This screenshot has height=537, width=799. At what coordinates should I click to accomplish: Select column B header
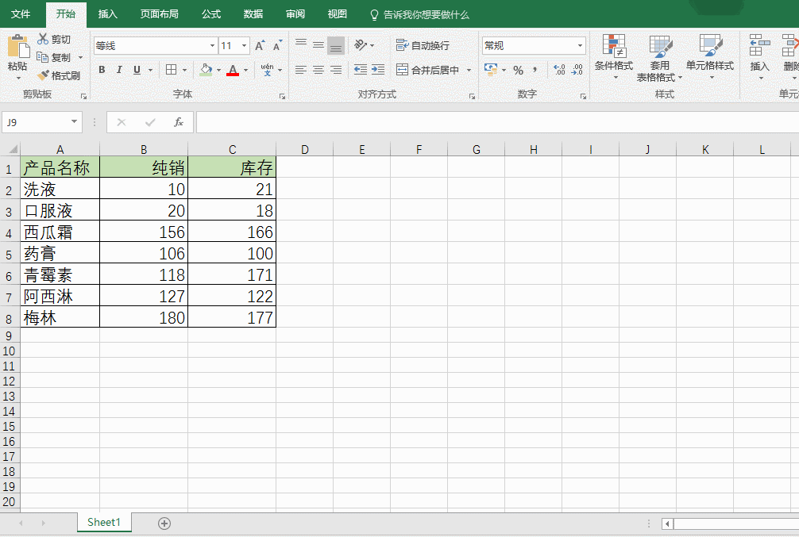pos(144,150)
